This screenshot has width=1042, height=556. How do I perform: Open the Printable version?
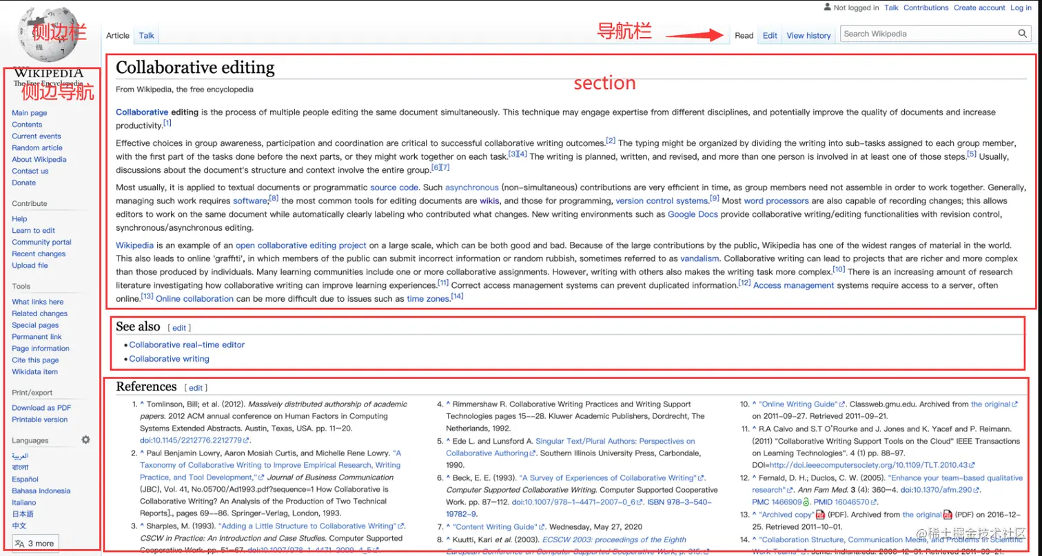tap(40, 420)
